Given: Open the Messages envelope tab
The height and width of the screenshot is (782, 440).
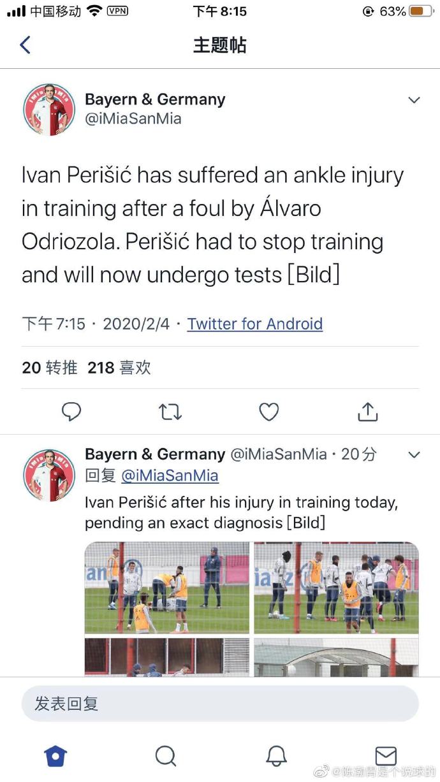Looking at the screenshot, I should point(386,756).
